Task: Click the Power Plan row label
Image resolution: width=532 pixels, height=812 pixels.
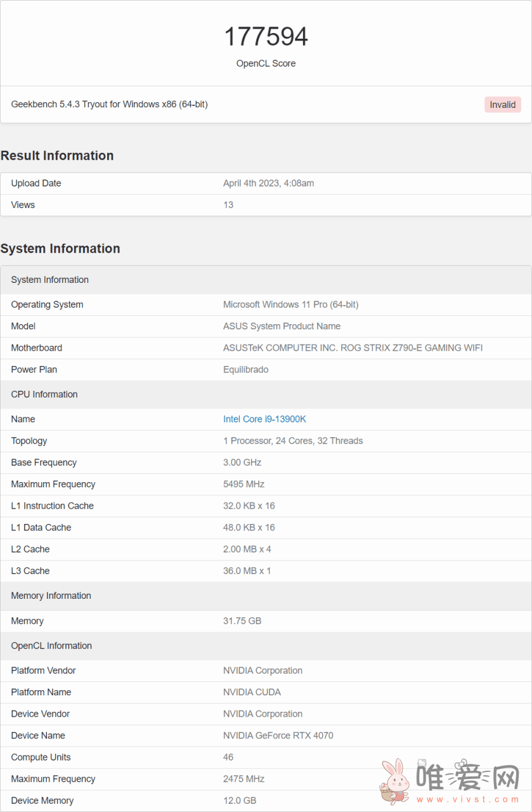Action: point(34,369)
